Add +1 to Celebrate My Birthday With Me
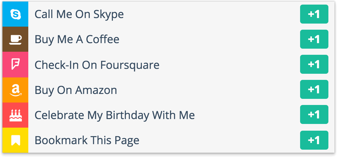The height and width of the screenshot is (157, 337). [314, 114]
